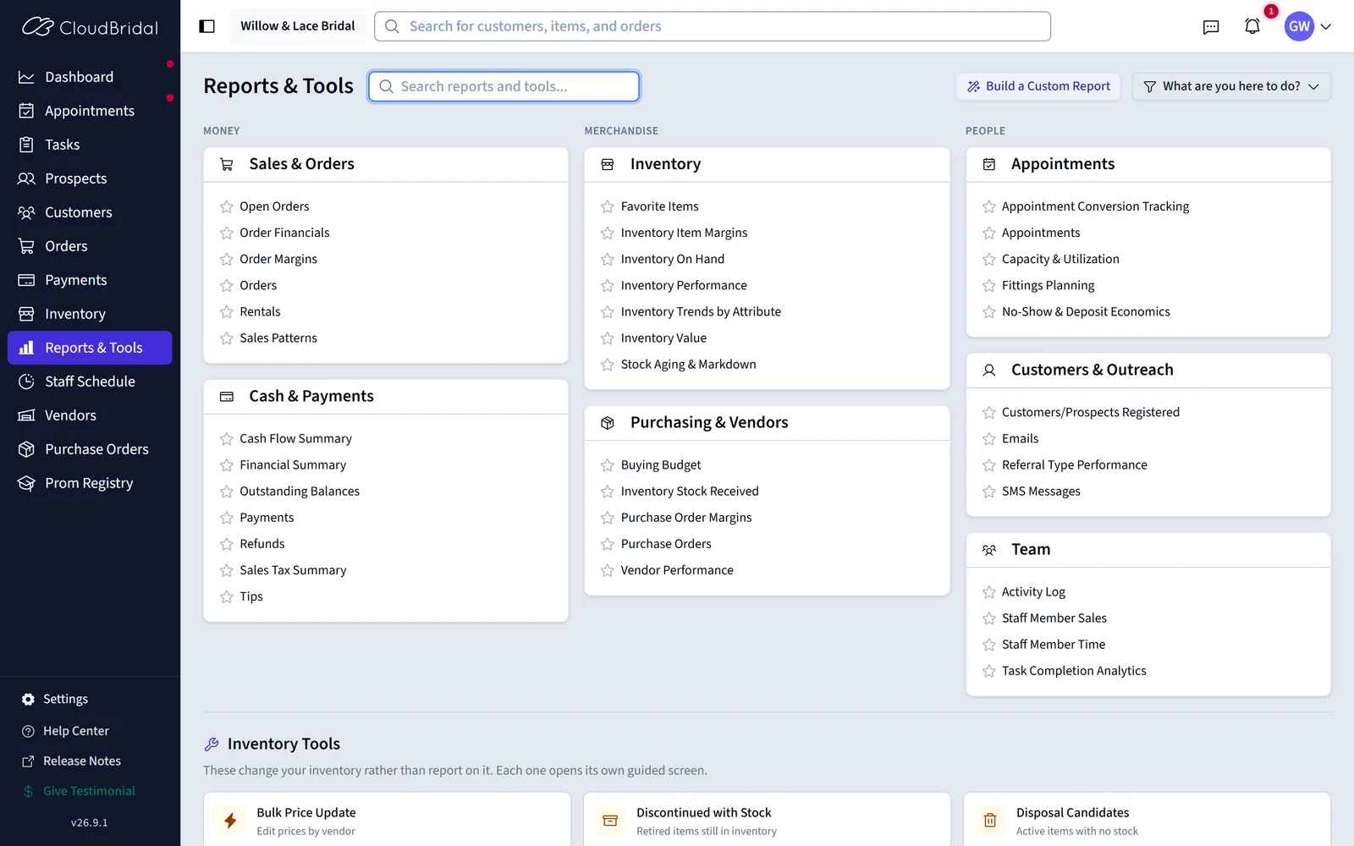Screen dimensions: 1354x846
Task: Toggle favorite star for Inventory Value
Action: point(608,338)
